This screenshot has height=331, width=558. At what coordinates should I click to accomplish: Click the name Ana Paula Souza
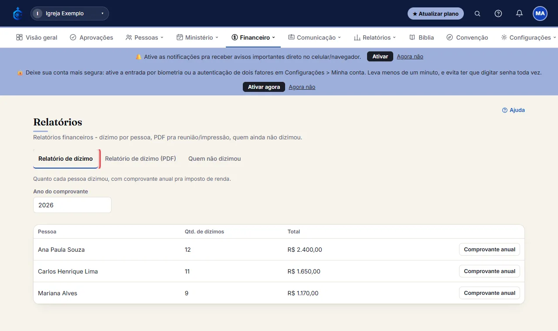(61, 250)
